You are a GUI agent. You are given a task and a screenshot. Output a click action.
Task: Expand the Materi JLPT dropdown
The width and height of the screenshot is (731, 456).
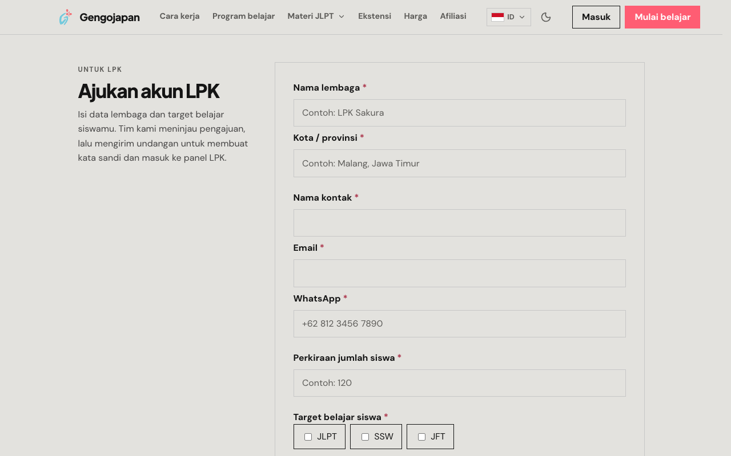316,17
